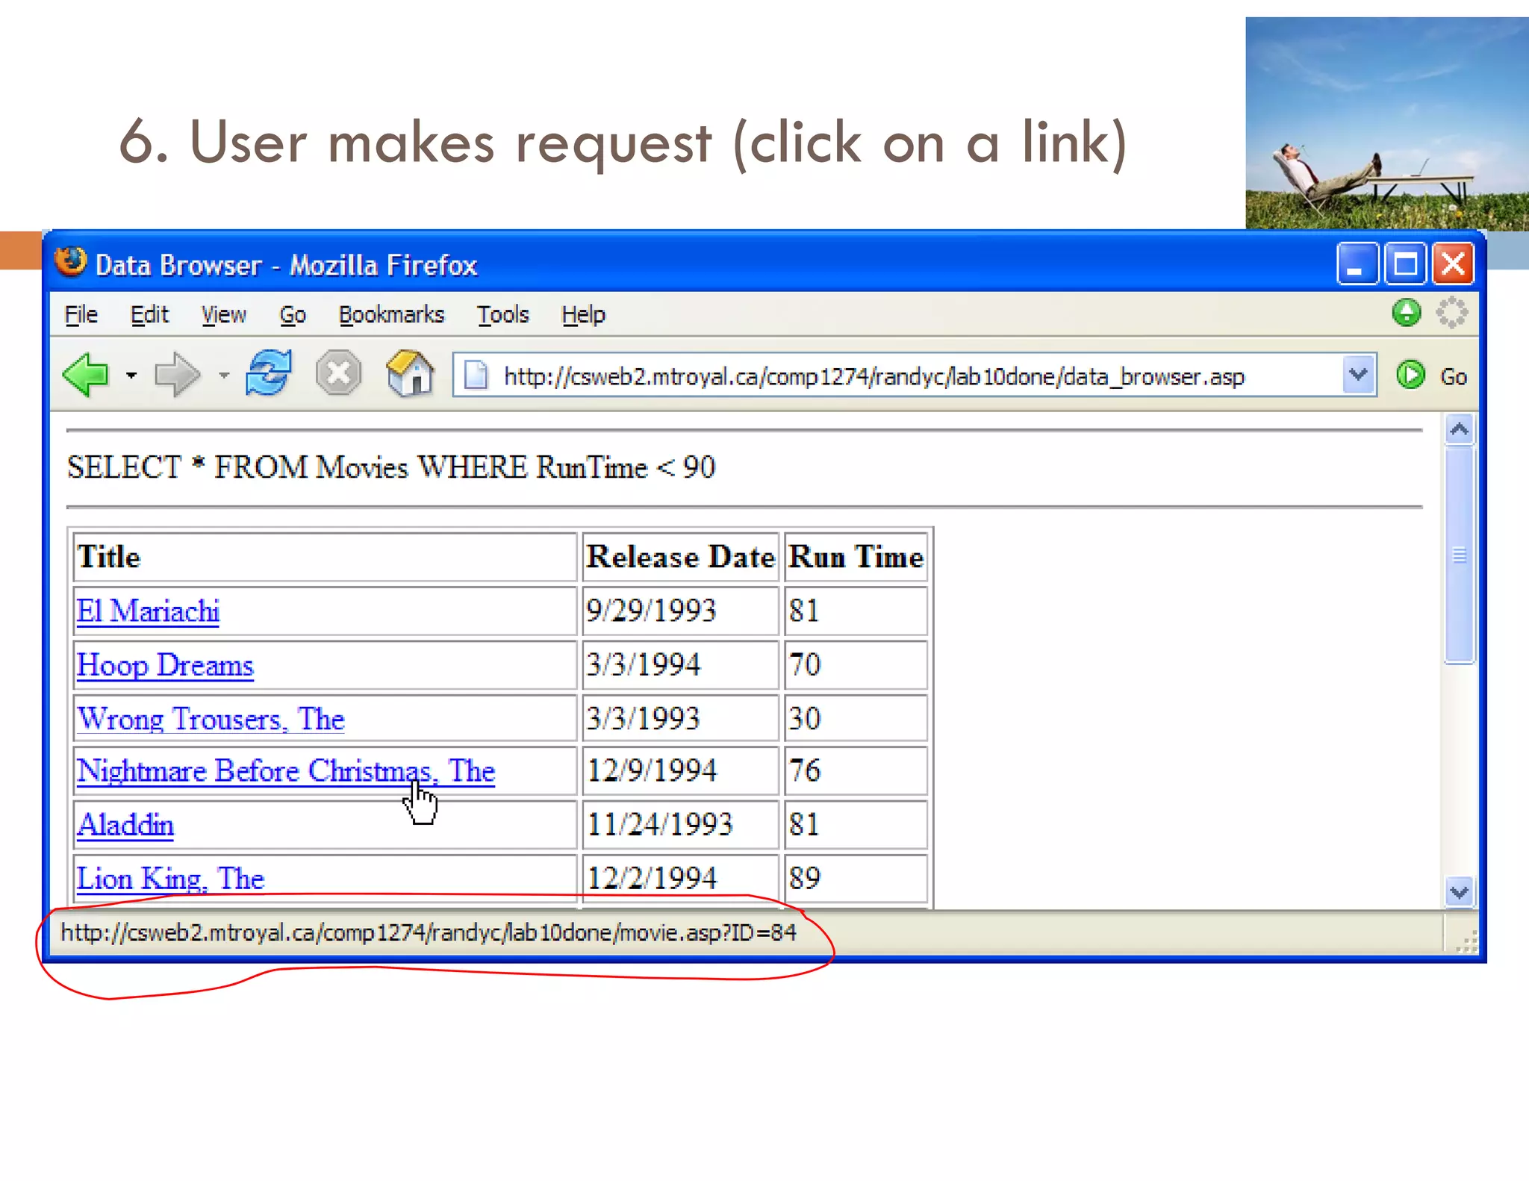Close the Firefox window
The image size is (1529, 1181).
tap(1453, 264)
